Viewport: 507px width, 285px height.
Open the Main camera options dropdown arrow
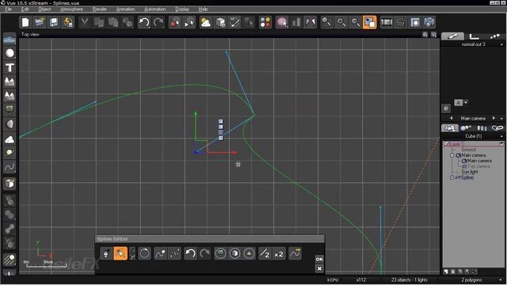501,119
